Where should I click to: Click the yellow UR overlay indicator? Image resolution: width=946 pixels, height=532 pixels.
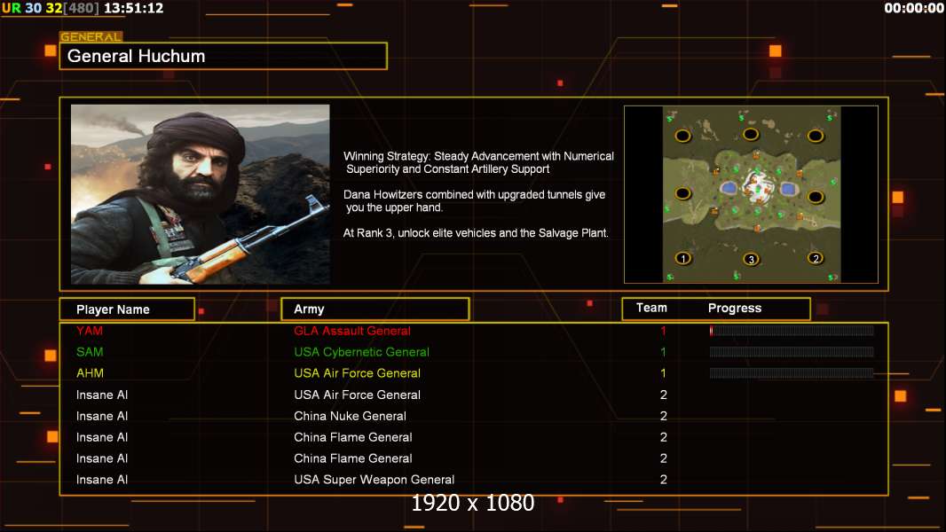point(11,8)
